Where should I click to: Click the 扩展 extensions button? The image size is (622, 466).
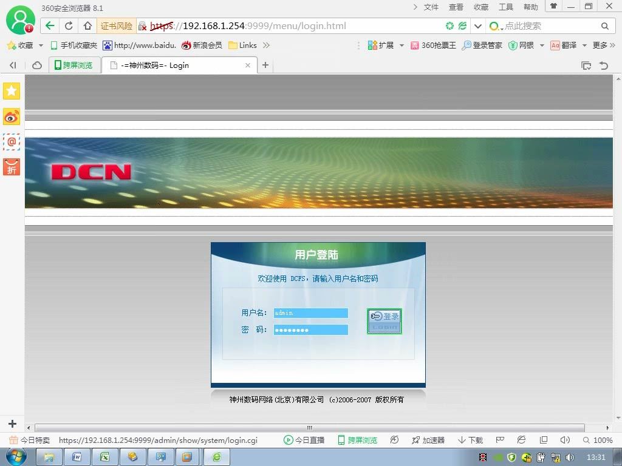point(380,46)
